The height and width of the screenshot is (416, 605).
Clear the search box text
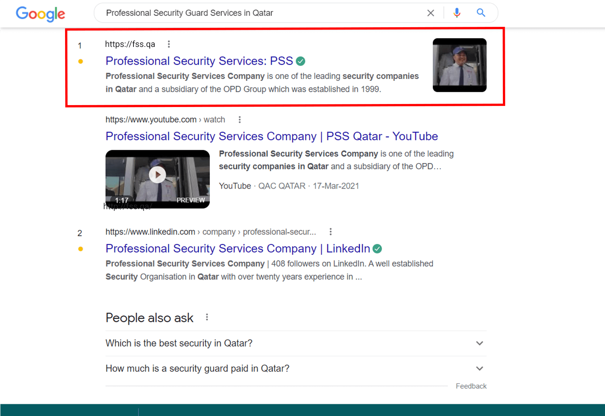[x=430, y=13]
